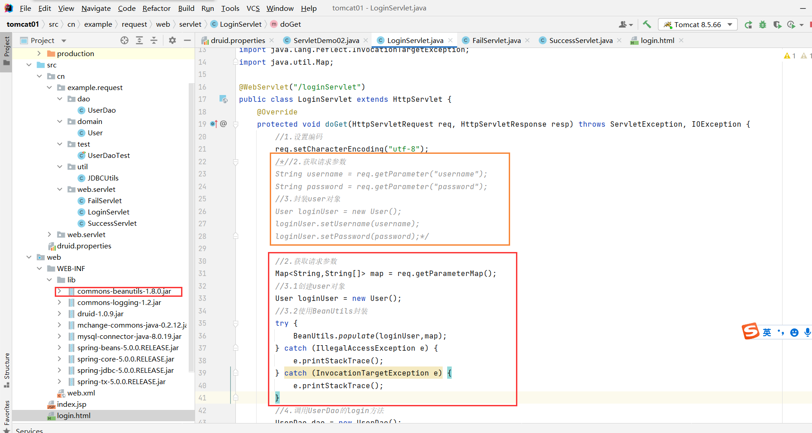Click doGet in the breadcrumb bar

(290, 24)
